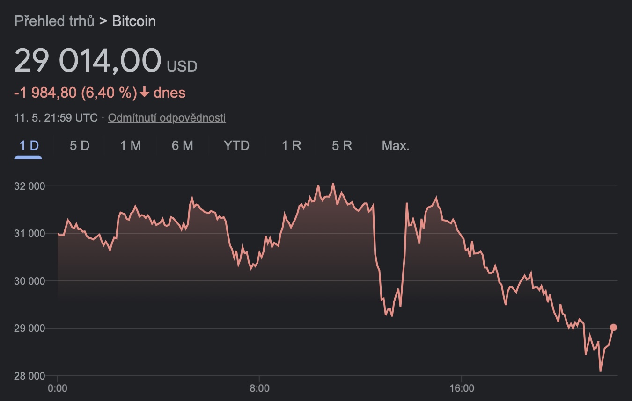Open the 5 R chart range

click(x=342, y=145)
